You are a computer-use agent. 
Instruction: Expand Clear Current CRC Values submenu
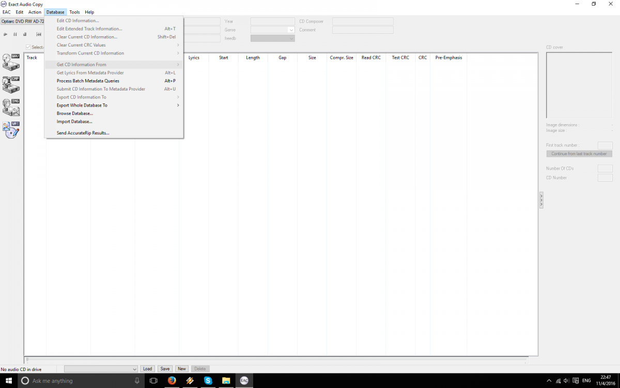113,45
